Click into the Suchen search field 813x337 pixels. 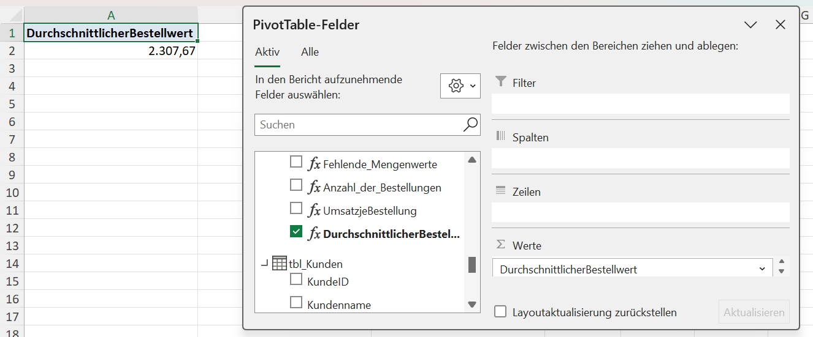point(359,125)
